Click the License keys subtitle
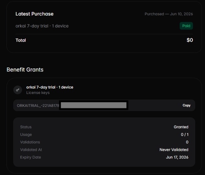Screen dimensions: 205x175 tap(38, 93)
